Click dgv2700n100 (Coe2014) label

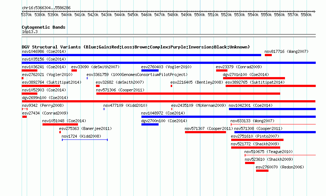164,121
